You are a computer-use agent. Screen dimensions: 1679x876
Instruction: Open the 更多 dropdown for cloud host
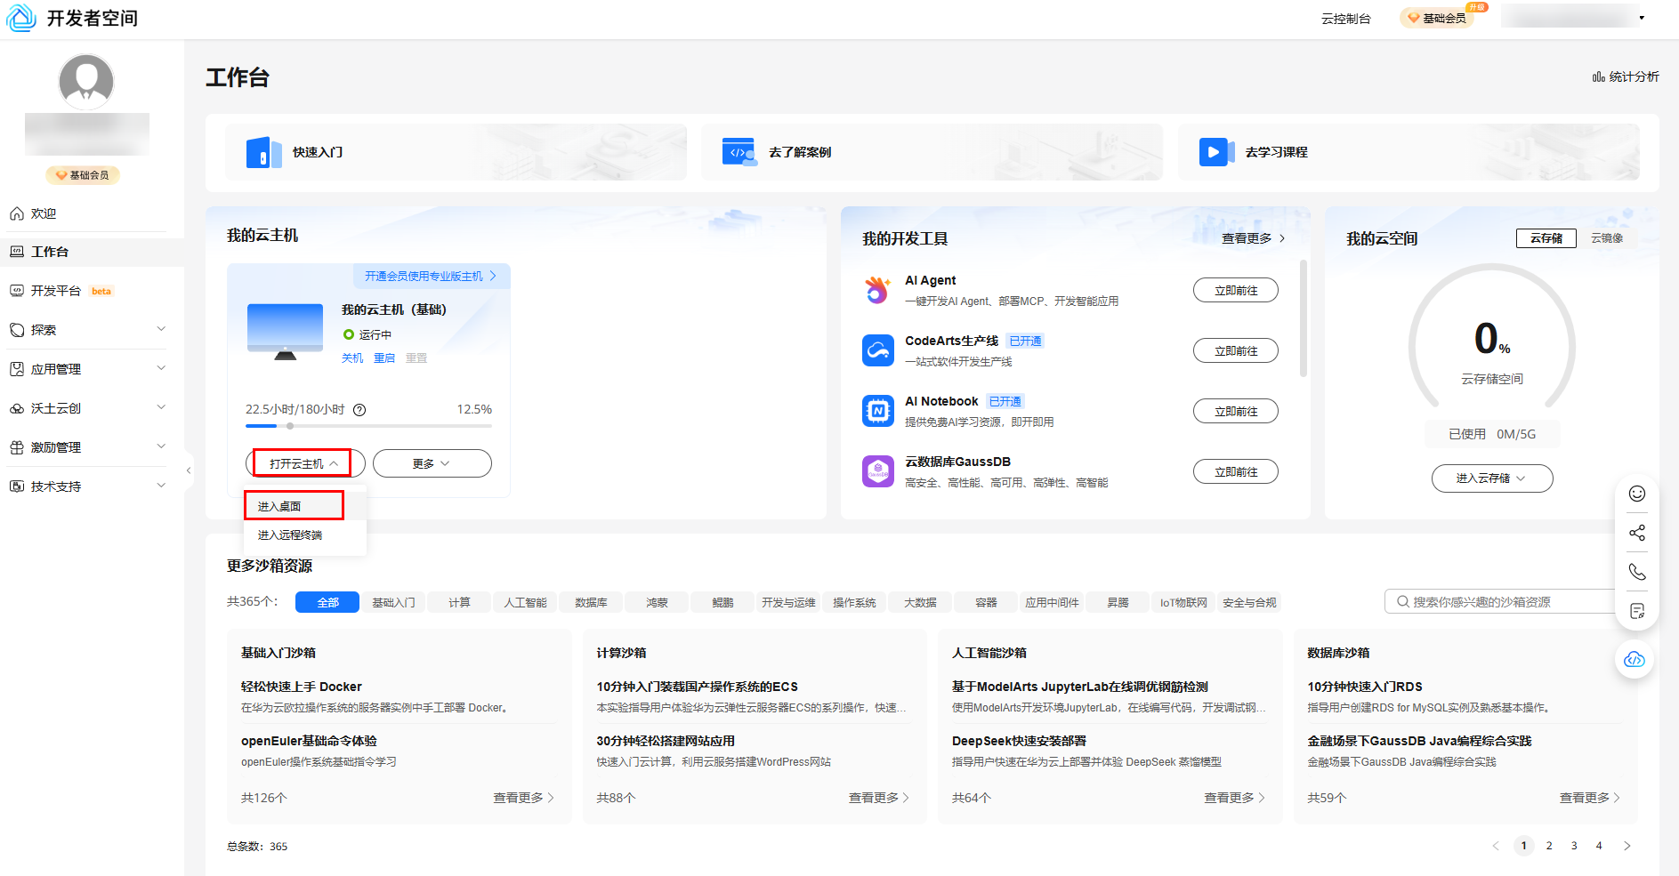pos(432,463)
